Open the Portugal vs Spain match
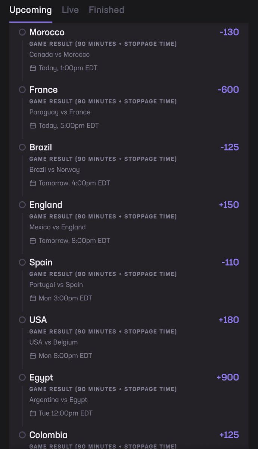The image size is (258, 449). point(56,285)
